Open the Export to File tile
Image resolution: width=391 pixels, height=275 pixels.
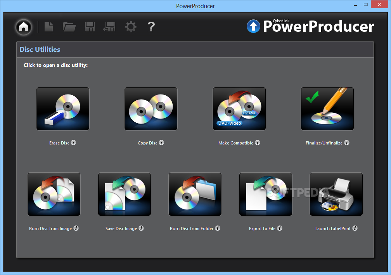[266, 194]
